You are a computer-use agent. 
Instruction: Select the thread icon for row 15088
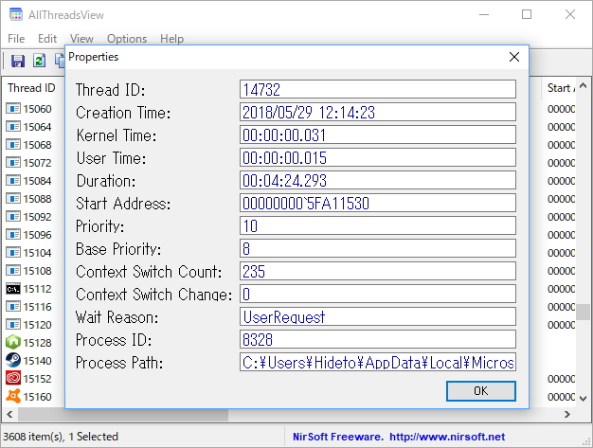point(13,199)
